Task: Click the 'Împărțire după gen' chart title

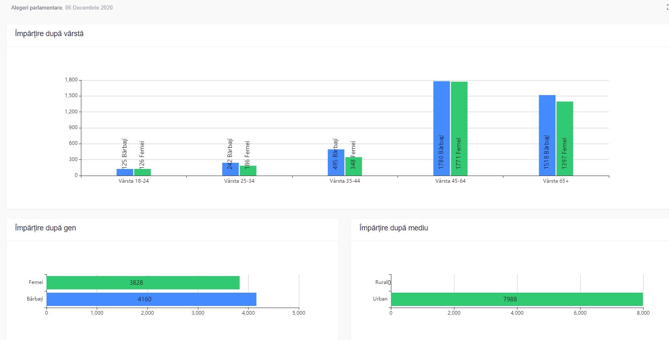Action: click(x=45, y=228)
